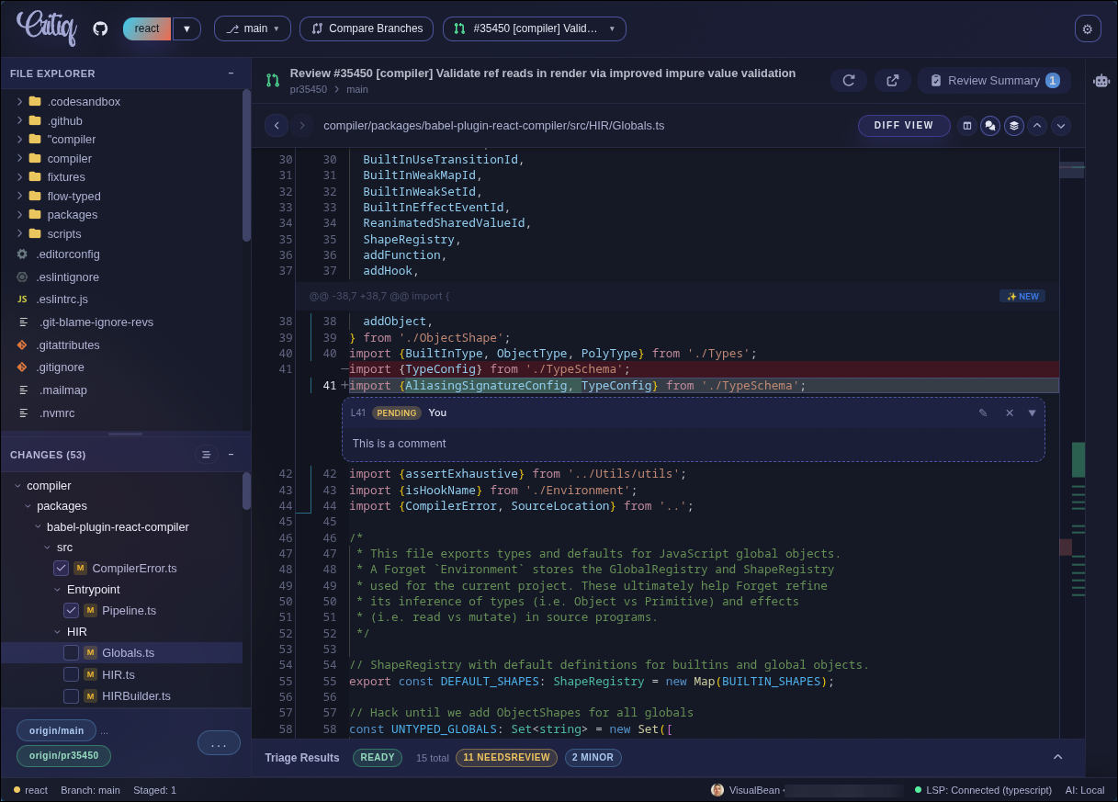Switch to the 2 MINOR triage tab

point(593,757)
